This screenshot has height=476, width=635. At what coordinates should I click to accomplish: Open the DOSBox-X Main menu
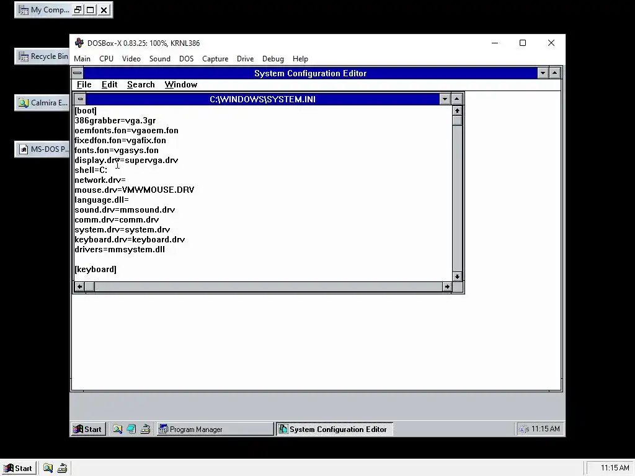(x=82, y=59)
